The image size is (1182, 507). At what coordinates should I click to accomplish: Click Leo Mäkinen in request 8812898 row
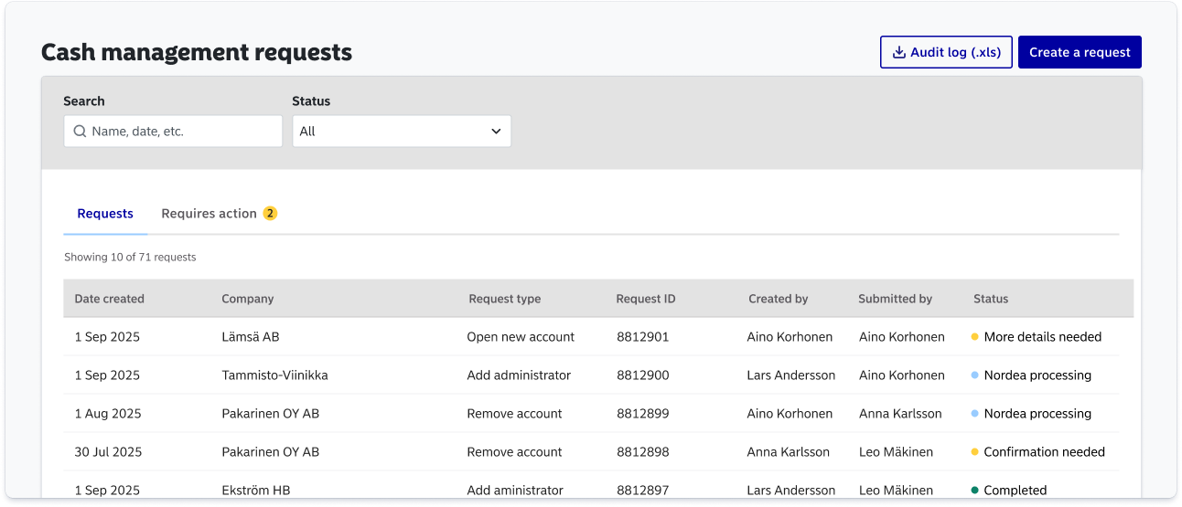point(897,452)
